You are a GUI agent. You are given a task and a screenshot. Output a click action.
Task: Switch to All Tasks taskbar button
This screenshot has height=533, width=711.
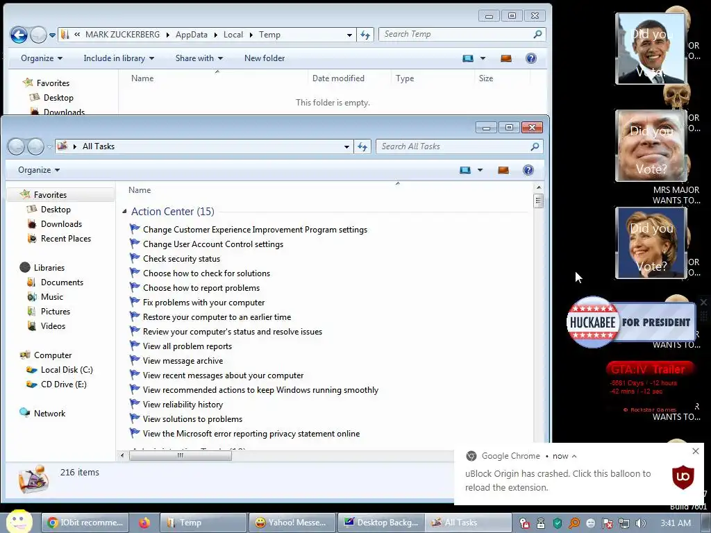point(469,523)
